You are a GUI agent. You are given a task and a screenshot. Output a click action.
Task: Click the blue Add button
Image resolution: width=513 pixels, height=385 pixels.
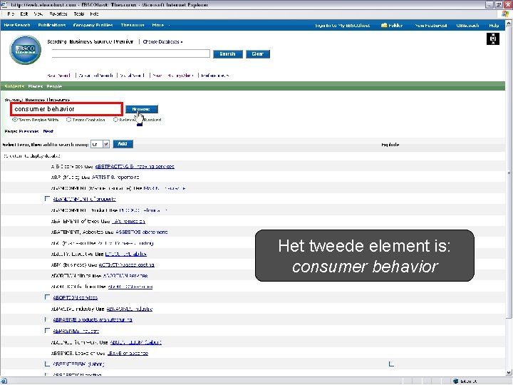pos(123,144)
